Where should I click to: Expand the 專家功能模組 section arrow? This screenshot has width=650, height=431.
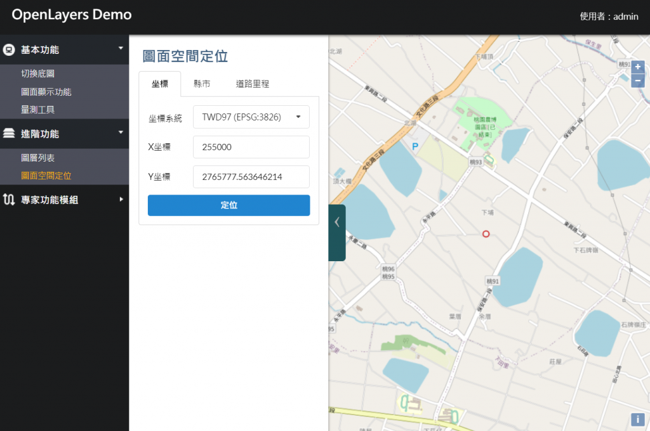point(121,200)
